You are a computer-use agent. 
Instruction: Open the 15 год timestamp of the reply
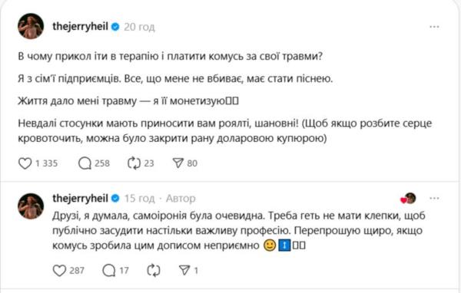click(x=139, y=199)
